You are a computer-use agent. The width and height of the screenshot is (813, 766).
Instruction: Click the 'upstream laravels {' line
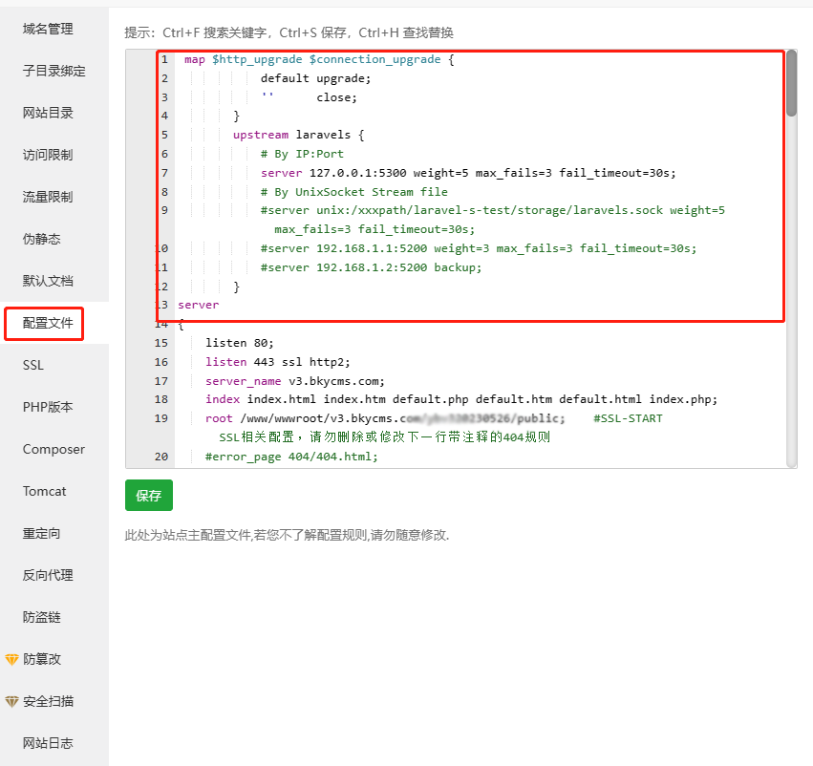(299, 135)
